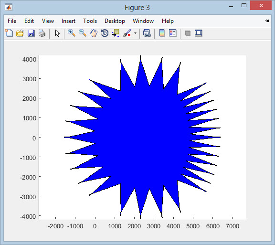275x245 pixels.
Task: Hide plot tools with the gray square icon
Action: tap(188, 33)
